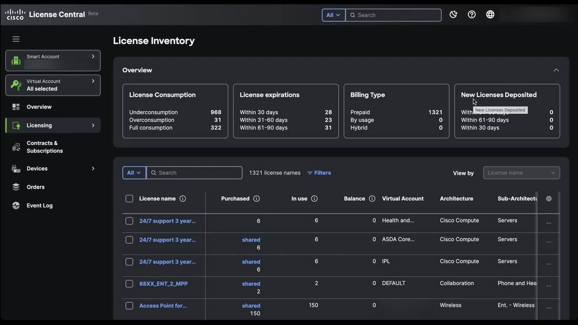Click the globe language icon

point(490,14)
